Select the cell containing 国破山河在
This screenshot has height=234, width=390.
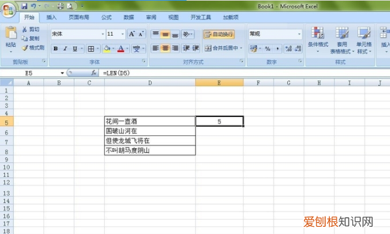click(150, 131)
